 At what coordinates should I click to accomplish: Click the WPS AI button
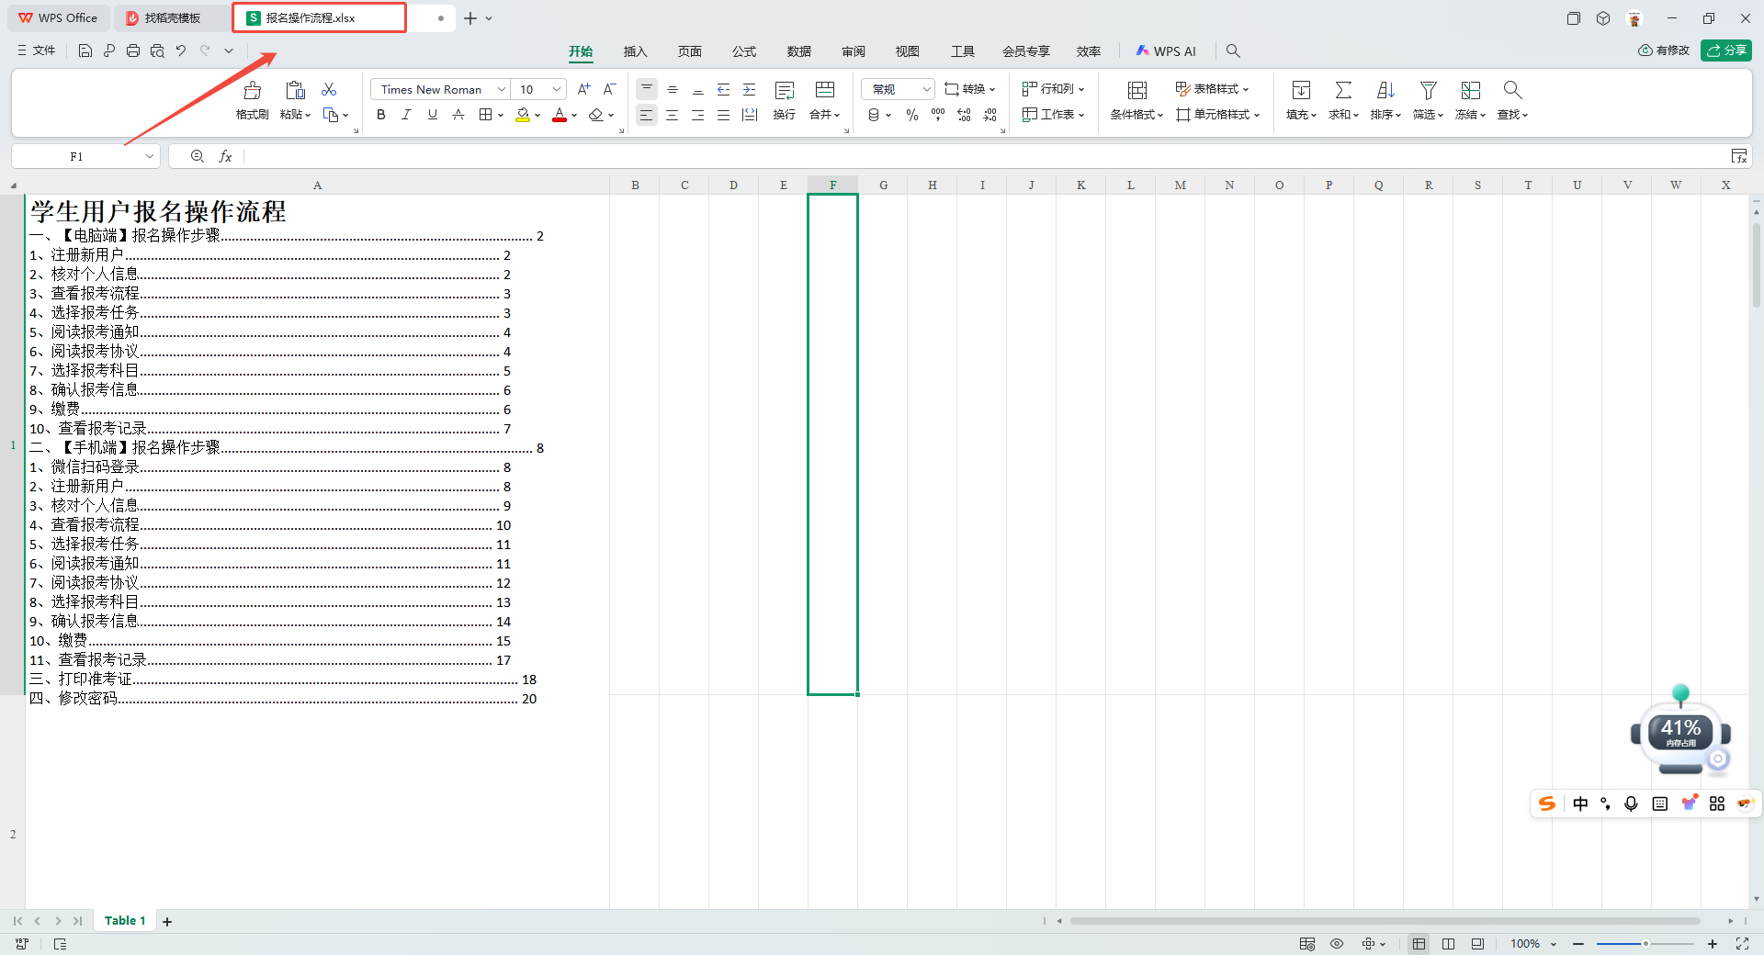coord(1166,51)
